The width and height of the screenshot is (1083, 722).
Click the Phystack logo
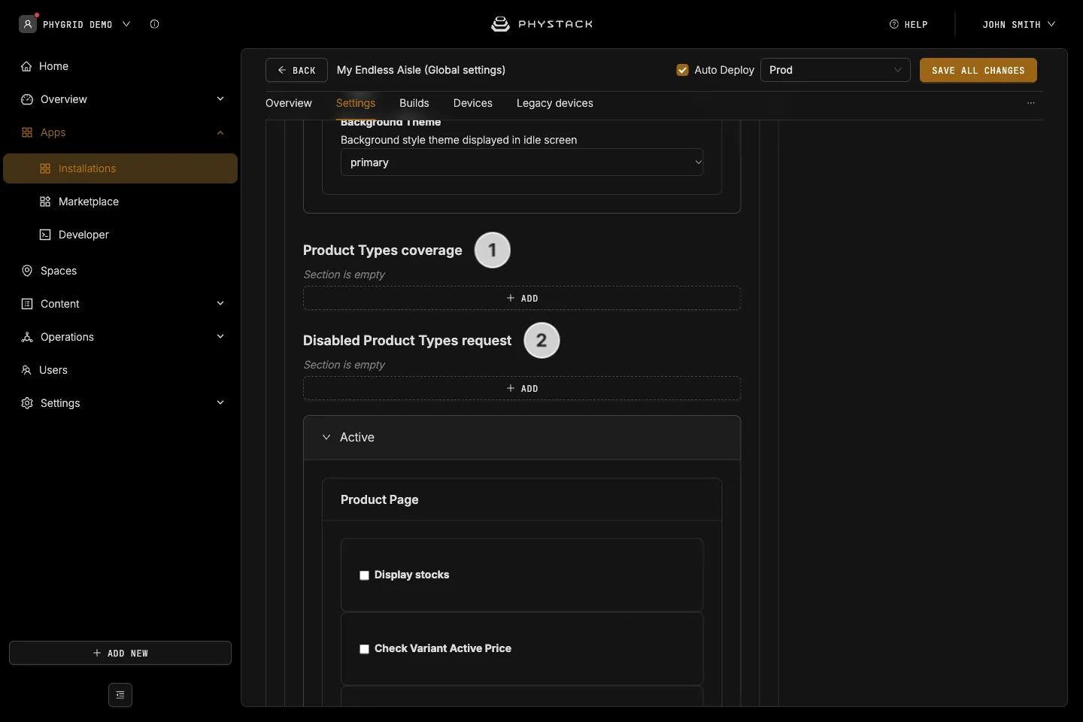pyautogui.click(x=541, y=24)
